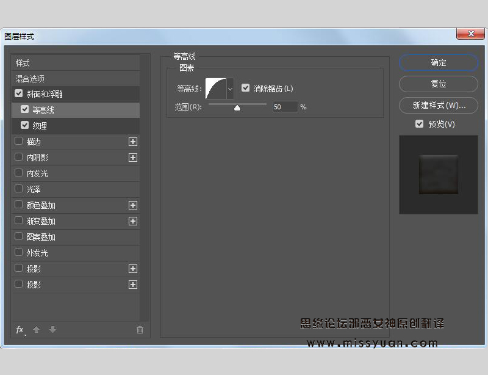This screenshot has width=488, height=375.
Task: Click the trash delete effect icon
Action: [140, 330]
